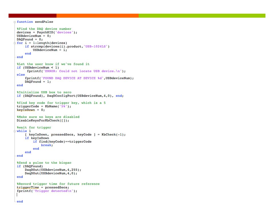Click the final 'end' of the function
274x205 pixels.
pos(20,201)
